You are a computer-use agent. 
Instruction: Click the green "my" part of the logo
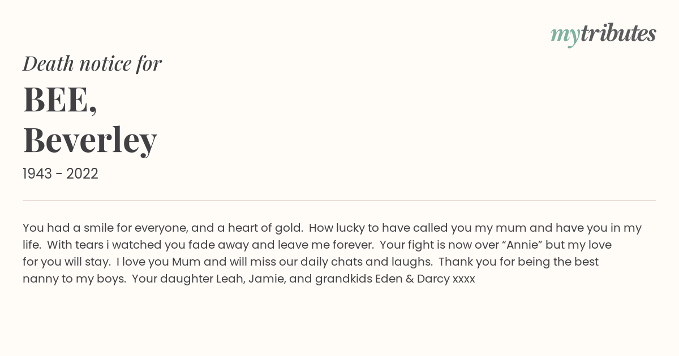[565, 36]
